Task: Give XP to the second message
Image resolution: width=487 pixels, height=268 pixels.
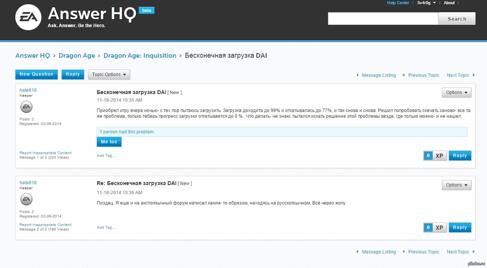Action: click(440, 227)
